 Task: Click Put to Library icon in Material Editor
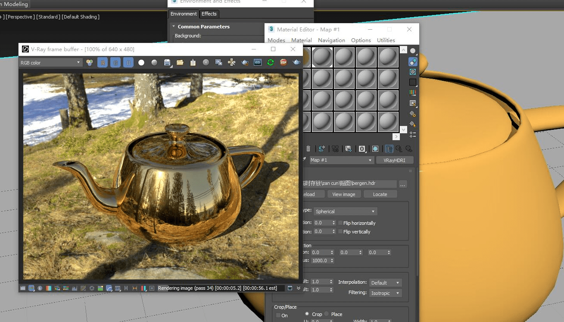pos(348,149)
